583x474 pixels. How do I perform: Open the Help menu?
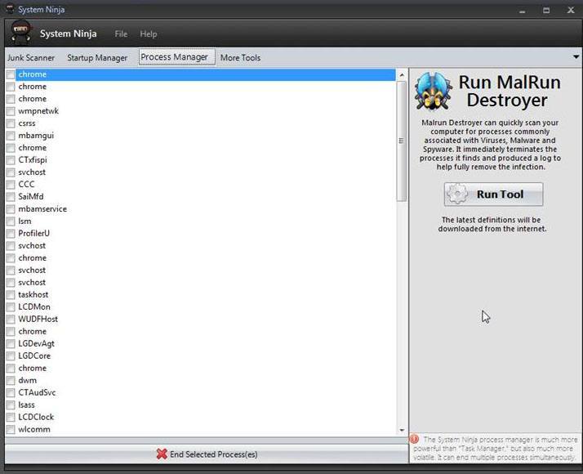pos(149,34)
